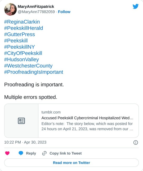
Task: Open the Accused Peekskill Cybercriminal article title
Action: click(x=87, y=118)
